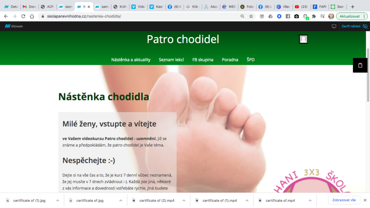Viewport: 370px width, 208px height.
Task: Expand options for certificate of (1).jpg
Action: 57,200
